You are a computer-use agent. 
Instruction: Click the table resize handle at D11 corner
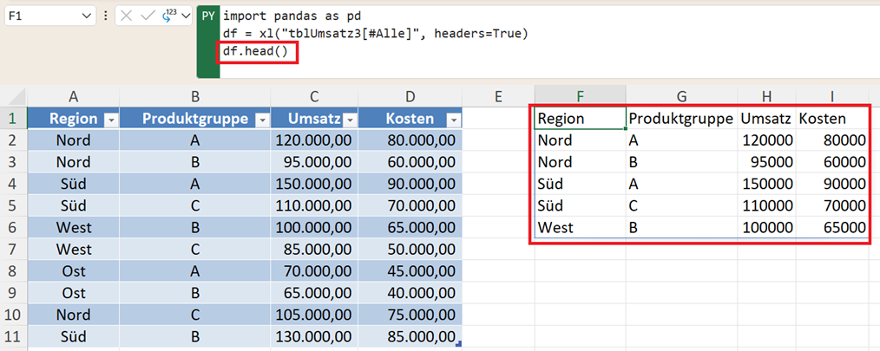pos(458,344)
